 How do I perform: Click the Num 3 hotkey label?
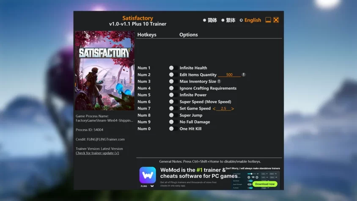coord(144,81)
